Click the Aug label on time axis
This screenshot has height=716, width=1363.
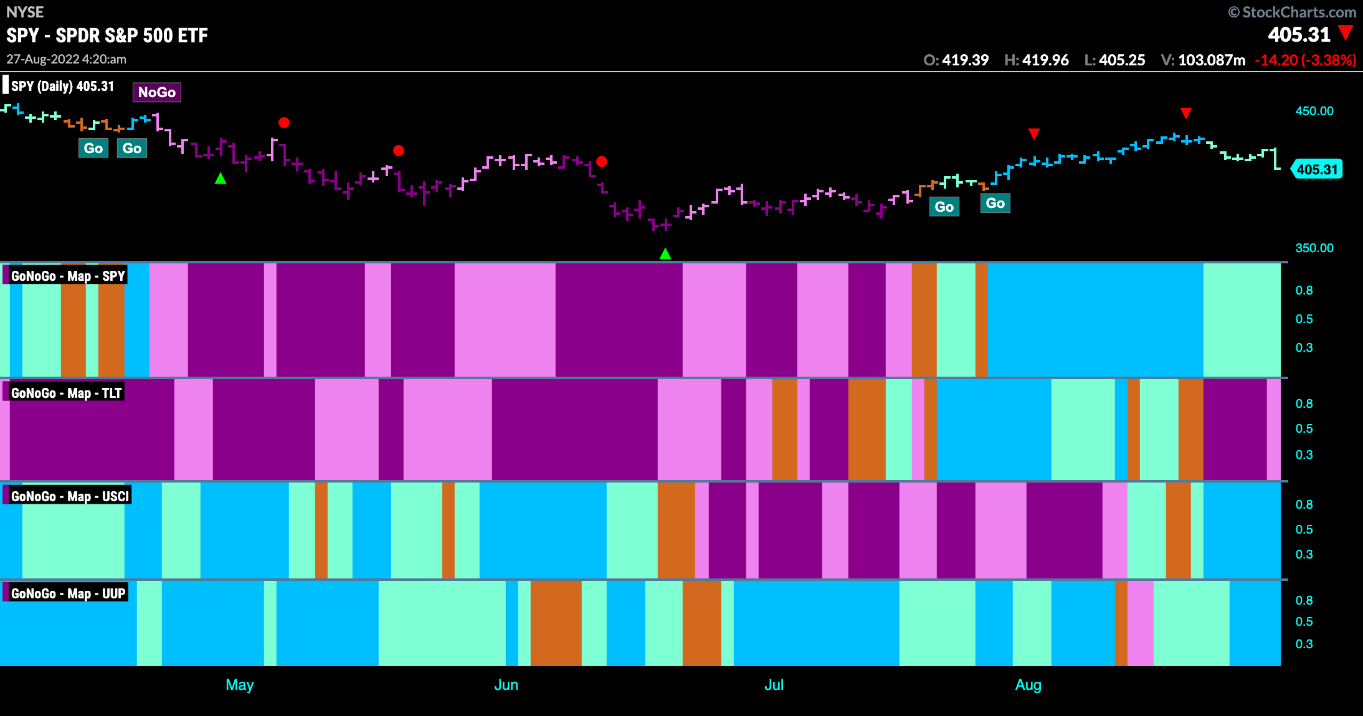pyautogui.click(x=1028, y=685)
